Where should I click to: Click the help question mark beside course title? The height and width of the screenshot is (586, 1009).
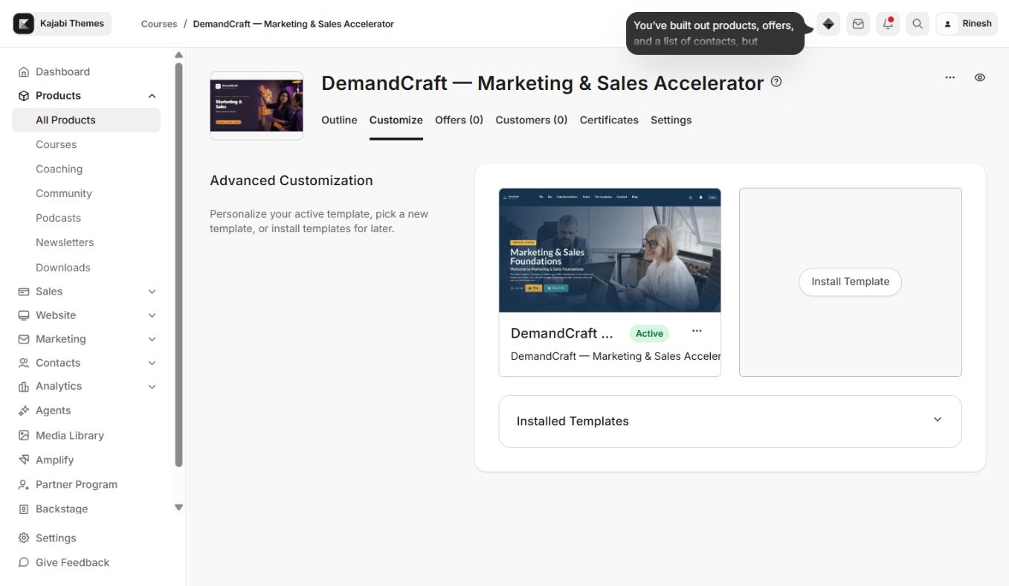click(x=776, y=82)
